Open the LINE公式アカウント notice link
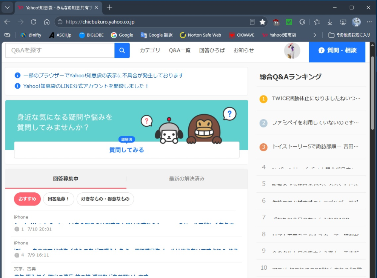The height and width of the screenshot is (278, 377). (86, 86)
